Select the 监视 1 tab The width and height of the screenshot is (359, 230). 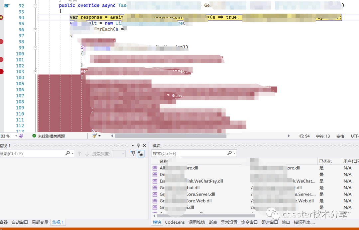click(x=58, y=222)
